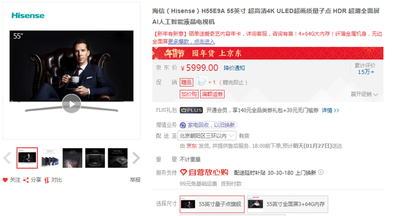Image resolution: width=393 pixels, height=216 pixels.
Task: Click the 降价通知 price alert link
Action: [234, 68]
